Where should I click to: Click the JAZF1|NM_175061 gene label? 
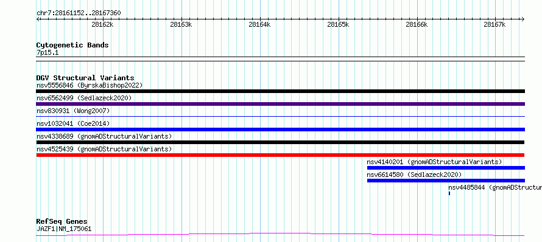click(x=64, y=229)
